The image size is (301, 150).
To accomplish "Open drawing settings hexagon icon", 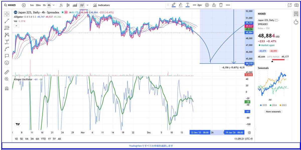I will (x=207, y=5).
